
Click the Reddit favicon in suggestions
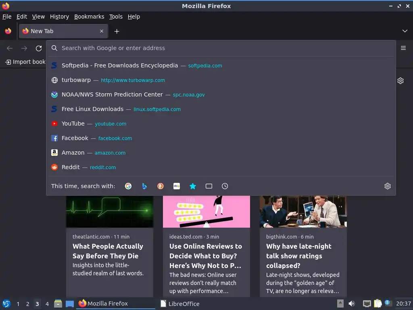[x=54, y=167]
